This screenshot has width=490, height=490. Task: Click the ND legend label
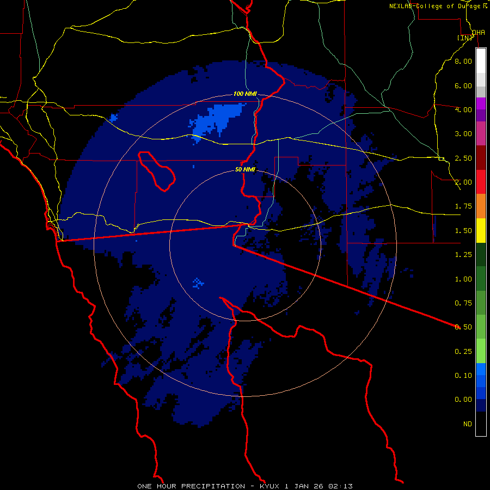[468, 424]
